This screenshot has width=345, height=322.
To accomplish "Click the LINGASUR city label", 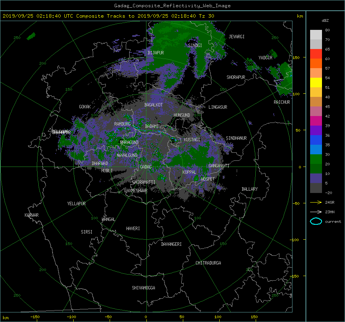I will [x=218, y=107].
